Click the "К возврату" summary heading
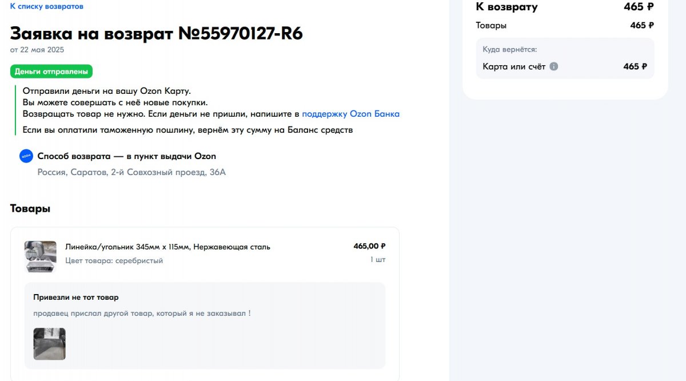 tap(506, 7)
